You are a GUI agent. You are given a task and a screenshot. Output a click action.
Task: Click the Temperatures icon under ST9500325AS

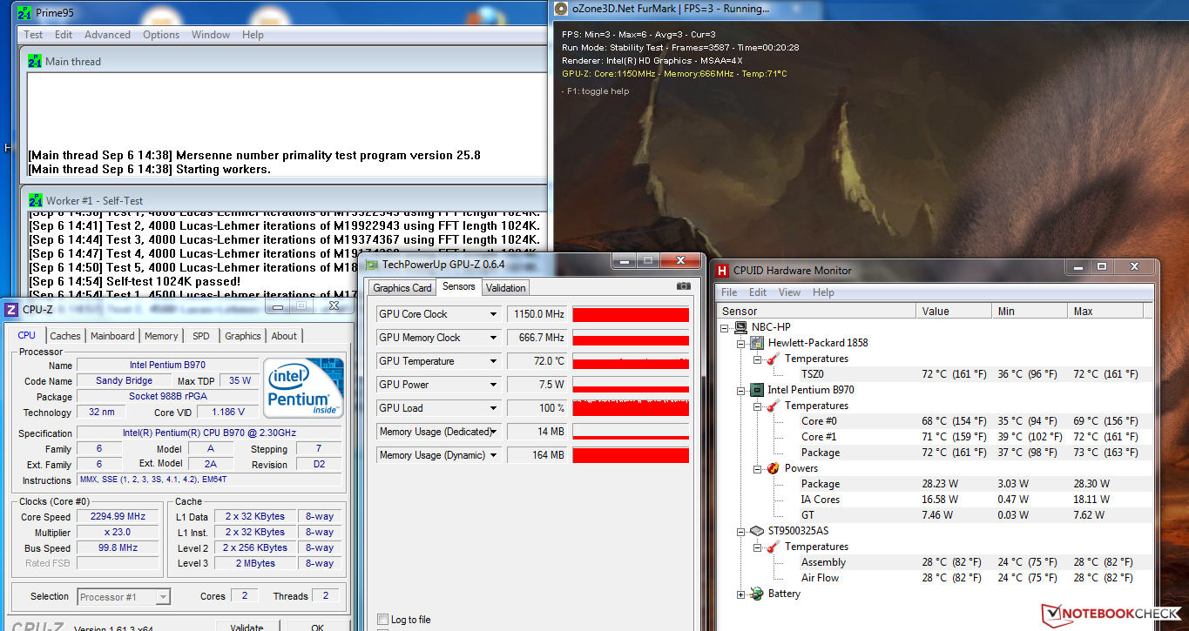tap(773, 547)
